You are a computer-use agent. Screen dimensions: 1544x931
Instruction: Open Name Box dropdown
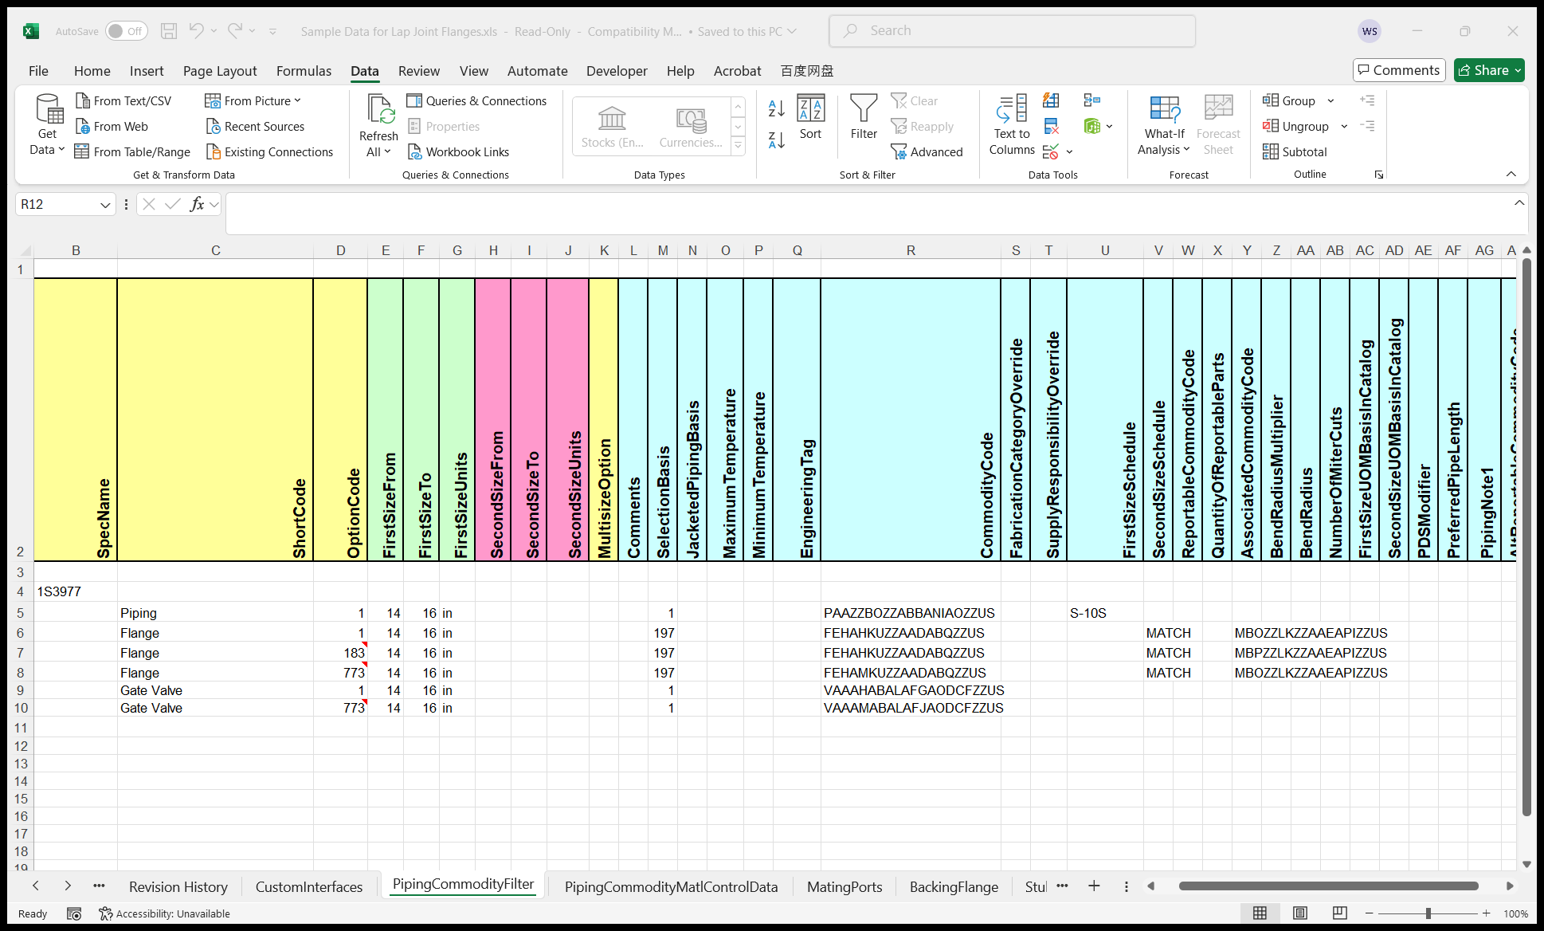tap(105, 205)
